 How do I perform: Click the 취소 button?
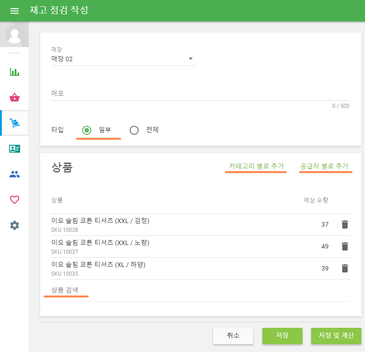[233, 336]
